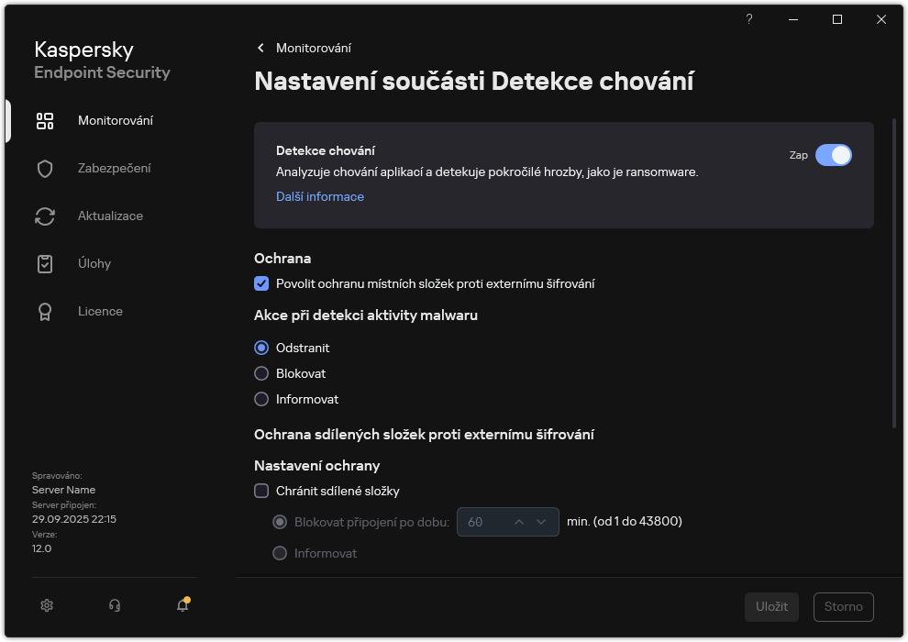Expand the block duration dropdown arrow
The image size is (908, 642).
tap(542, 522)
